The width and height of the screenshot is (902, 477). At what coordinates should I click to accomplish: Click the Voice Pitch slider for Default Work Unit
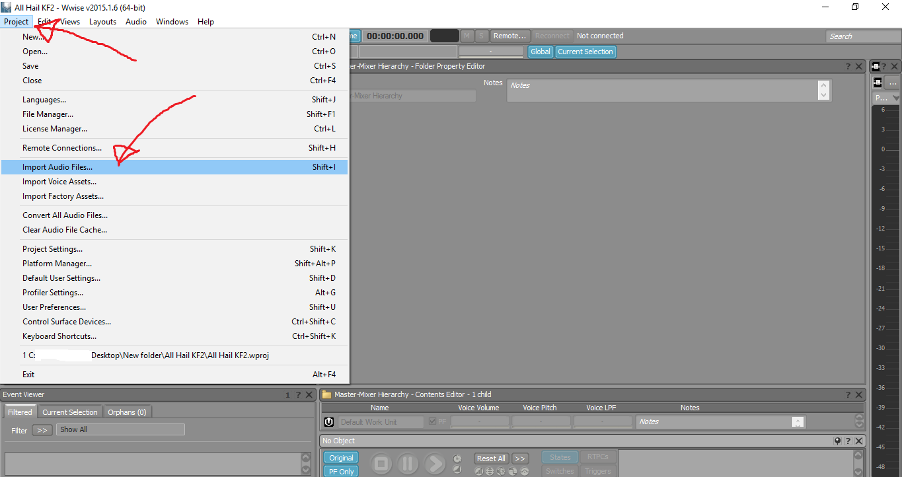[541, 422]
